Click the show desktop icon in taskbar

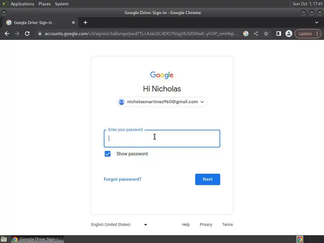(4, 239)
